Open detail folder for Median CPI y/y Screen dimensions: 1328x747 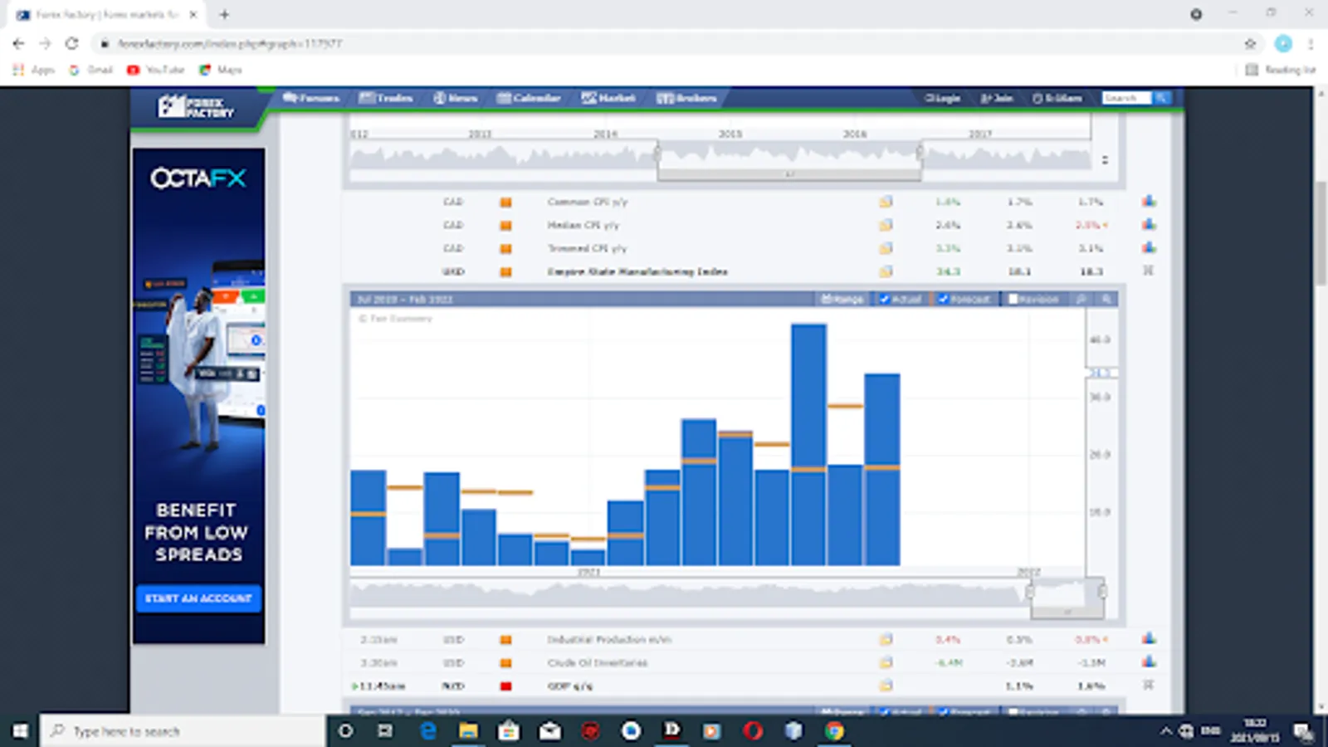click(886, 225)
